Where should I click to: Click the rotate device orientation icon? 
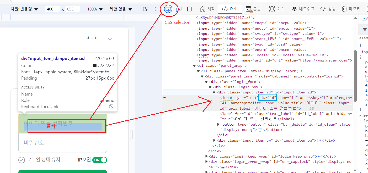pyautogui.click(x=146, y=9)
